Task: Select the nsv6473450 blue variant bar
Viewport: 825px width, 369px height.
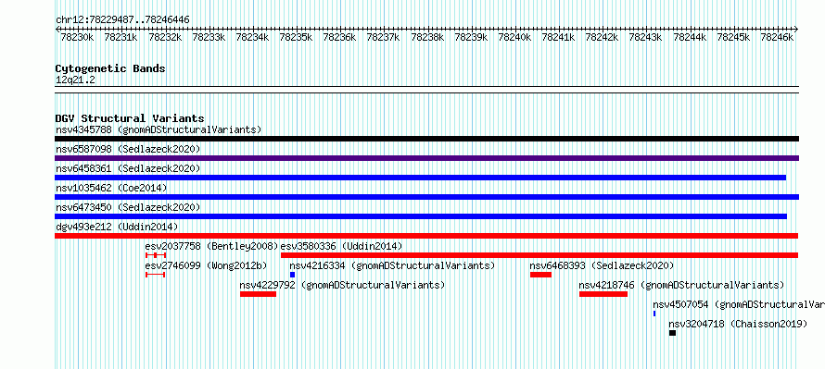Action: click(x=421, y=216)
